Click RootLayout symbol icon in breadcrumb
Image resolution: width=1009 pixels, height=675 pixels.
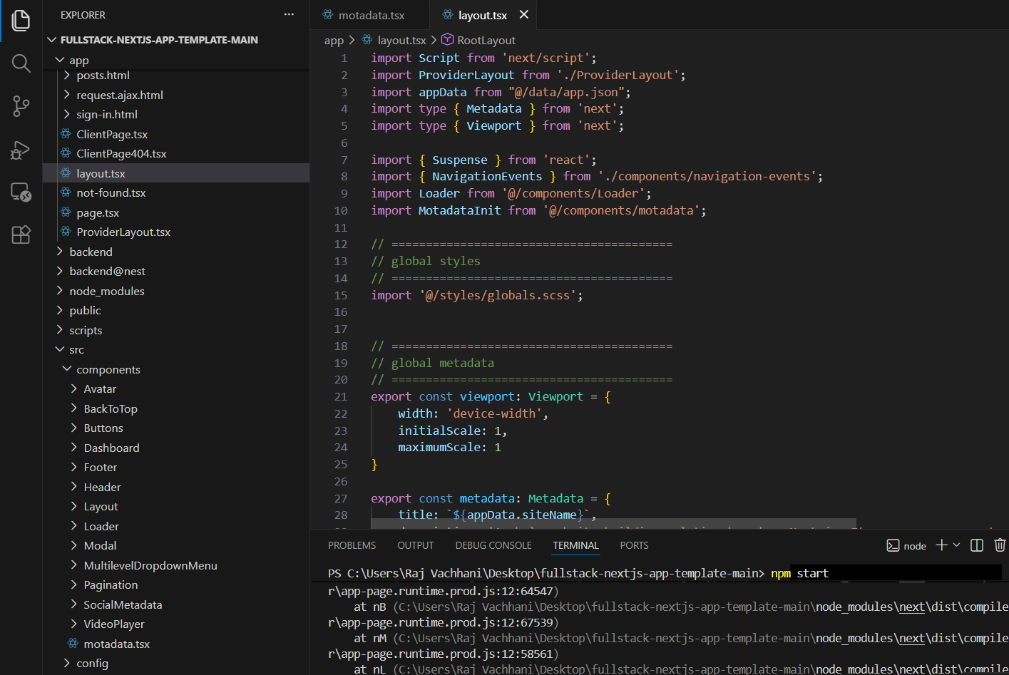coord(447,39)
